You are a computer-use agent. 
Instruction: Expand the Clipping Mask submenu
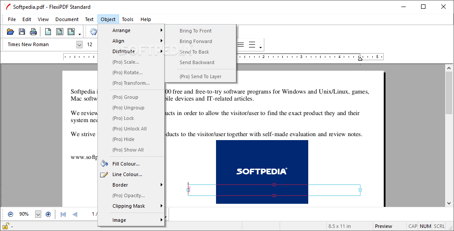click(x=131, y=206)
